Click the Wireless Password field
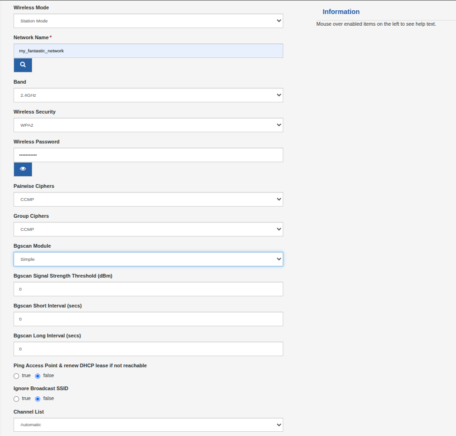The height and width of the screenshot is (436, 456). pos(148,155)
